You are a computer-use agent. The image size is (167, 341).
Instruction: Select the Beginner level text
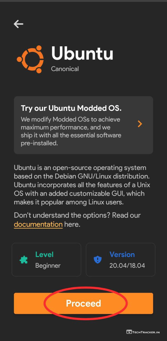coord(48,266)
